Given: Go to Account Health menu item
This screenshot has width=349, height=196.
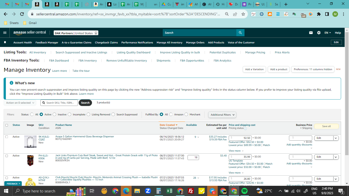Looking at the screenshot, I should coord(23,43).
